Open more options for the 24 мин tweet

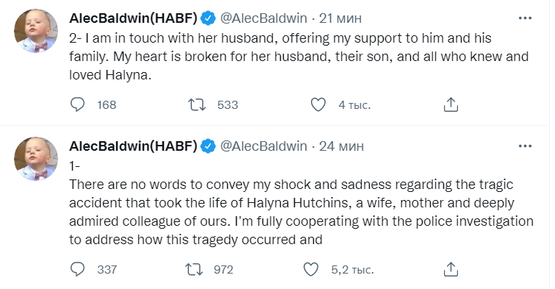click(x=525, y=146)
